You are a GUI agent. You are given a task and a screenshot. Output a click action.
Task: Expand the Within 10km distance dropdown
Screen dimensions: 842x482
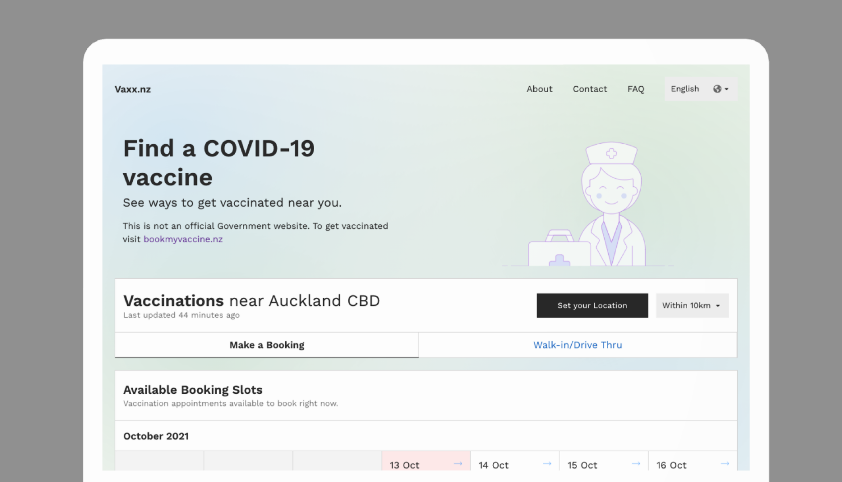(x=692, y=305)
